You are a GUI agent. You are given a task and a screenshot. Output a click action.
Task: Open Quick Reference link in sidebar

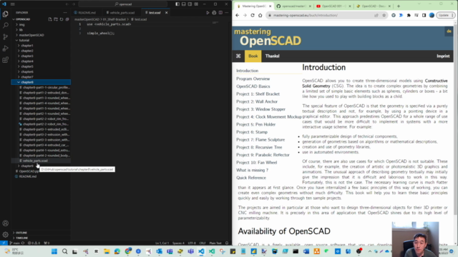[251, 178]
